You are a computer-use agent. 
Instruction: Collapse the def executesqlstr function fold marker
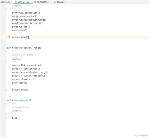[6, 100]
